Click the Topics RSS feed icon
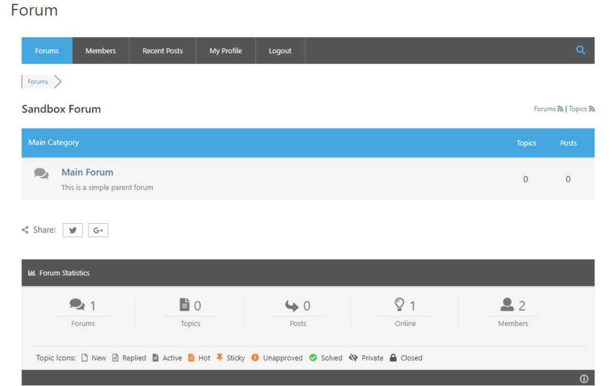The height and width of the screenshot is (386, 613). [x=593, y=108]
